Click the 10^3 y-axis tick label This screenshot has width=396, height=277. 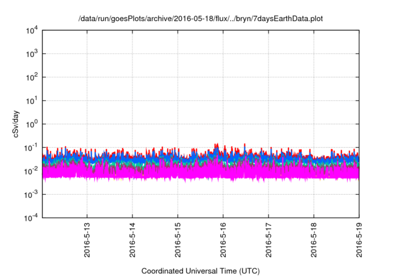(31, 54)
